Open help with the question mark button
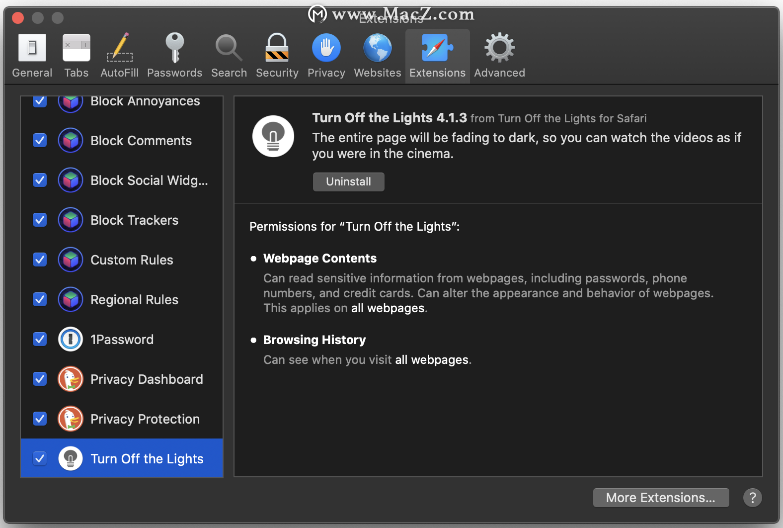Screen dimensions: 783x528 pos(753,498)
